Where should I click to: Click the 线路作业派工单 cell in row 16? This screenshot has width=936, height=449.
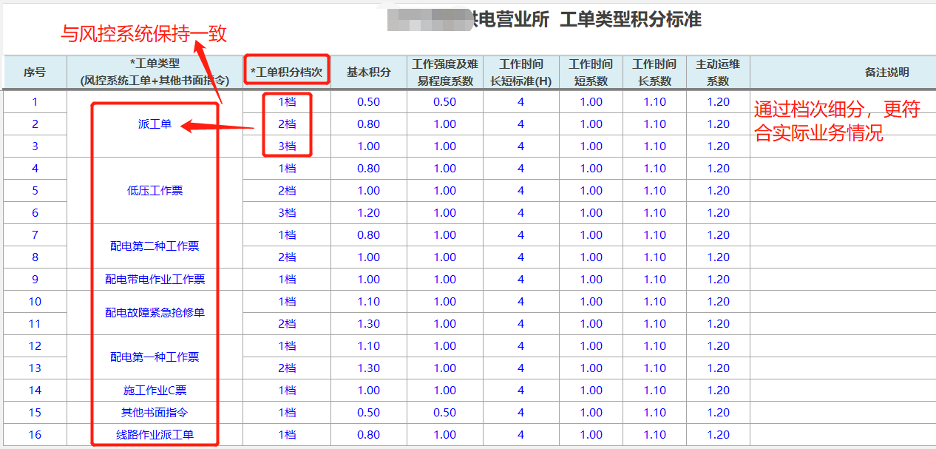(155, 435)
